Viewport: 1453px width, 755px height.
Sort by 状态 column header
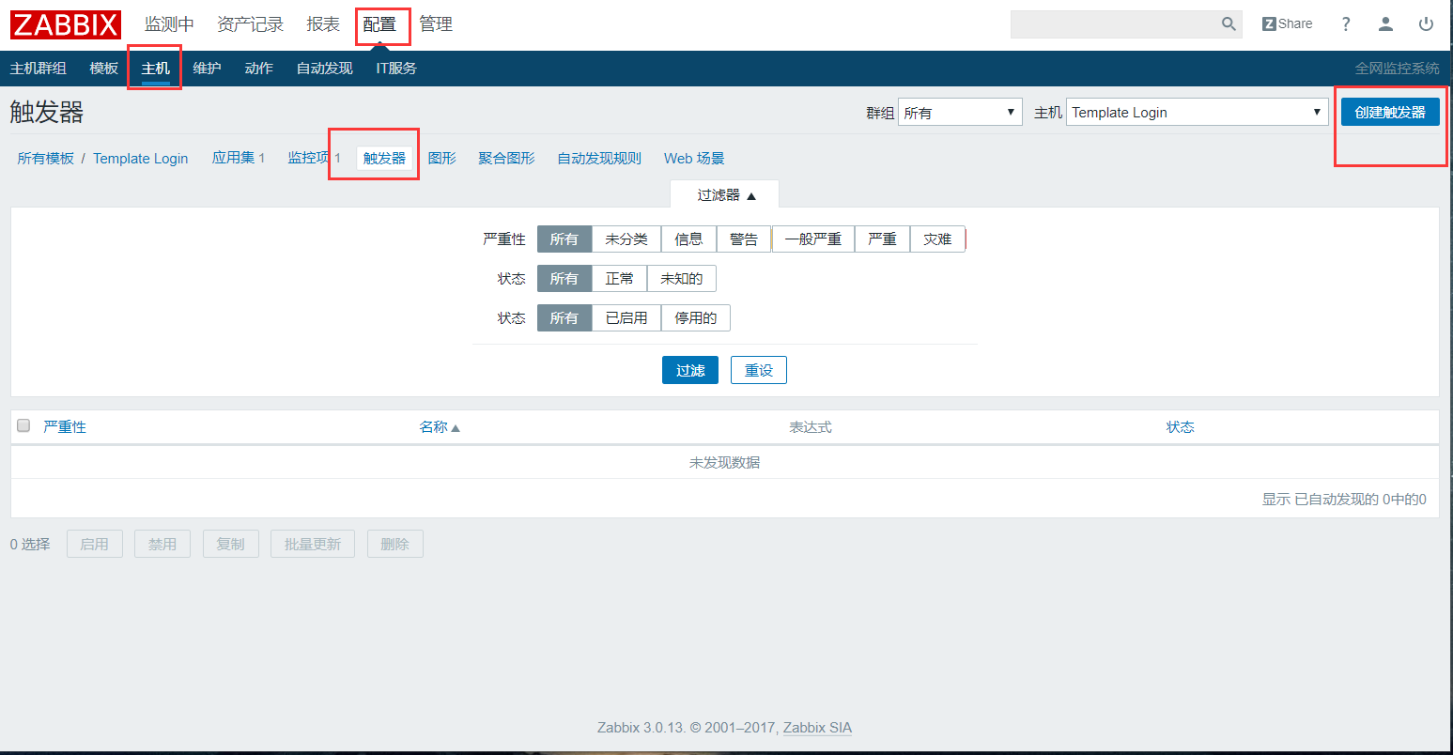1181,427
